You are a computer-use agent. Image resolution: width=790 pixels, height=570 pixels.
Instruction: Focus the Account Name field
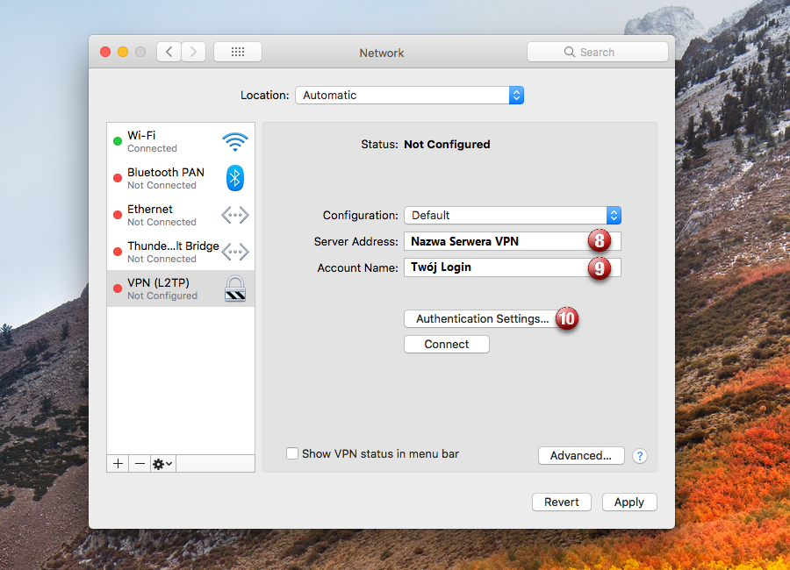point(513,267)
